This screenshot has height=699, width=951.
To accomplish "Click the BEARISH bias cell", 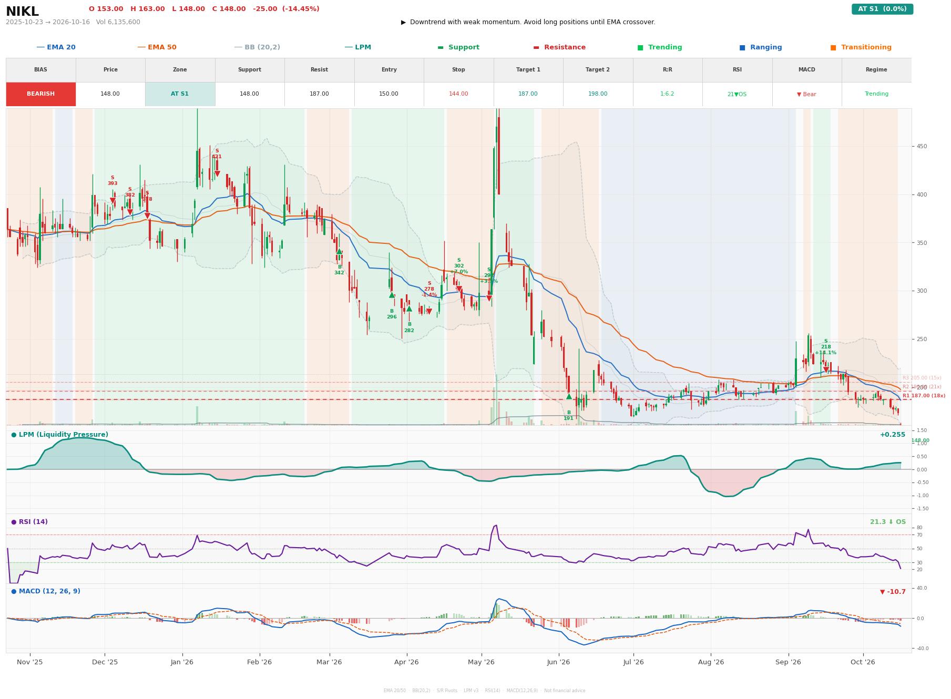I will coord(41,94).
